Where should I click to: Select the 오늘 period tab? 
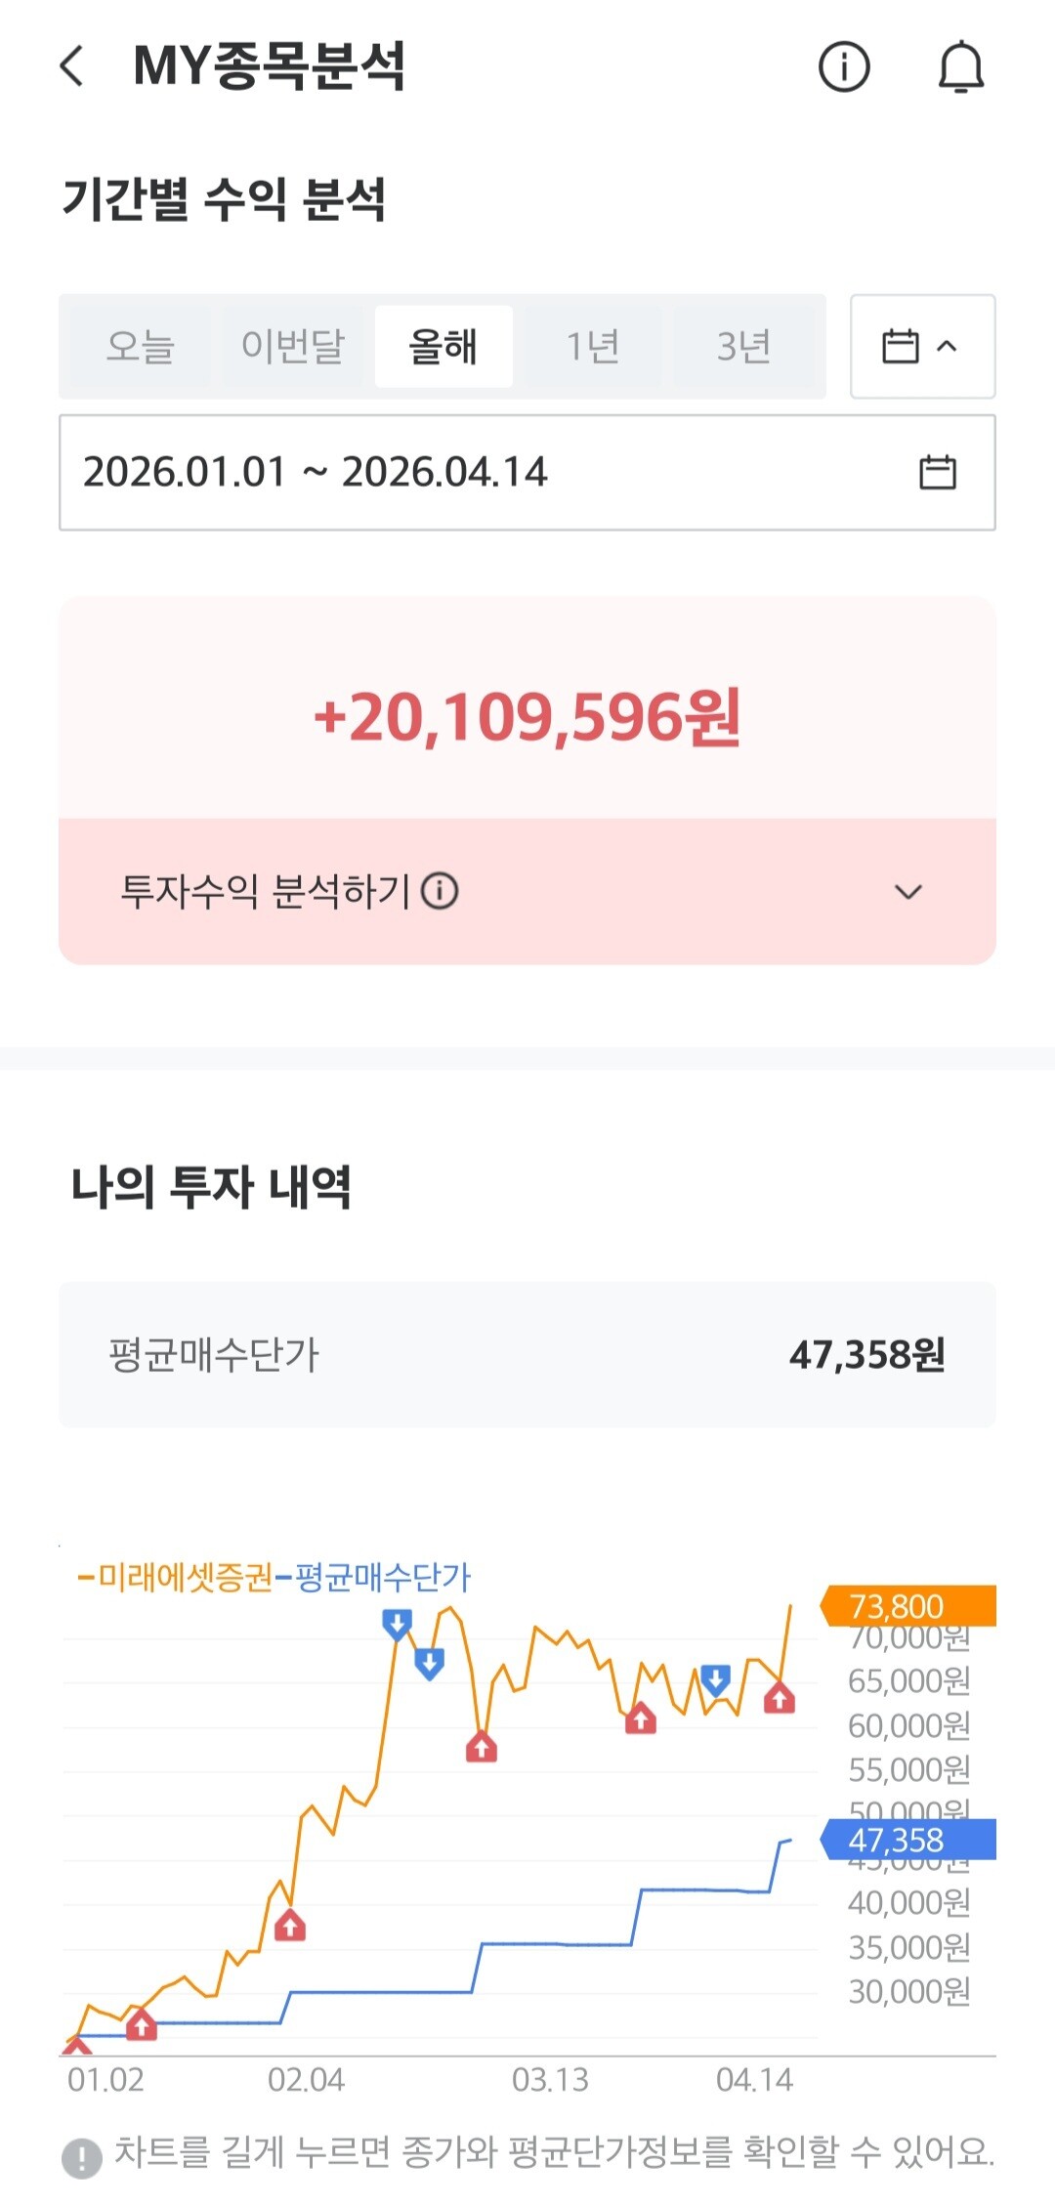[140, 347]
